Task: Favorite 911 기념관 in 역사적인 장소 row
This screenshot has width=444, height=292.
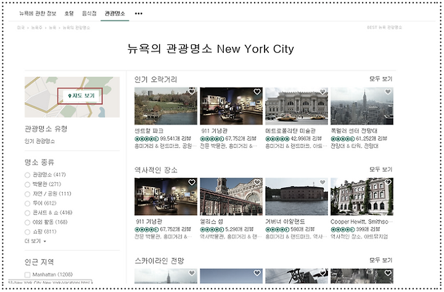Action: click(x=192, y=182)
